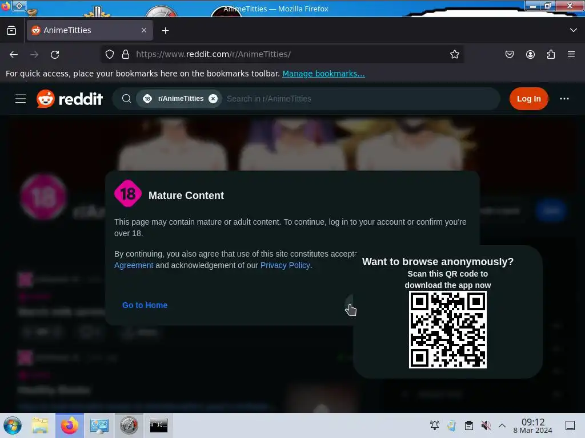Reload the page with the refresh icon
Screen dimensions: 585x438
click(55, 55)
